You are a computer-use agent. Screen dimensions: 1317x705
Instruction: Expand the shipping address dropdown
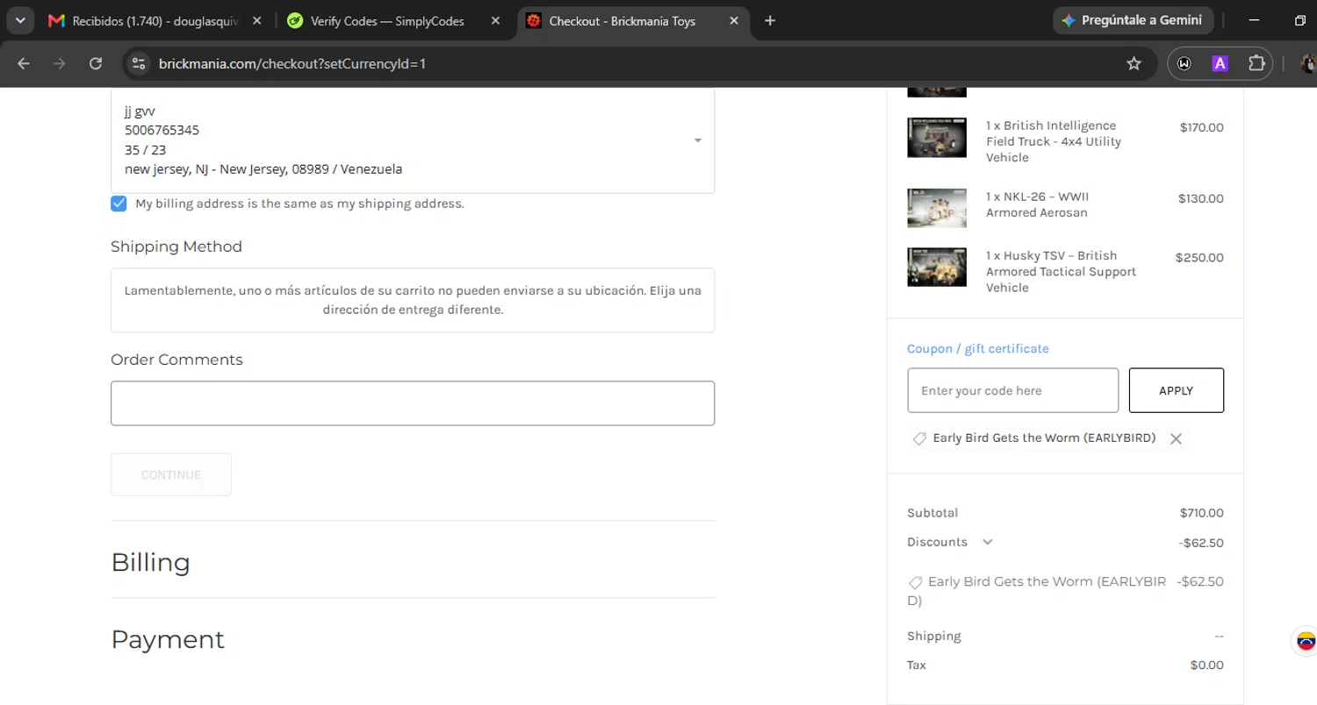click(x=697, y=140)
